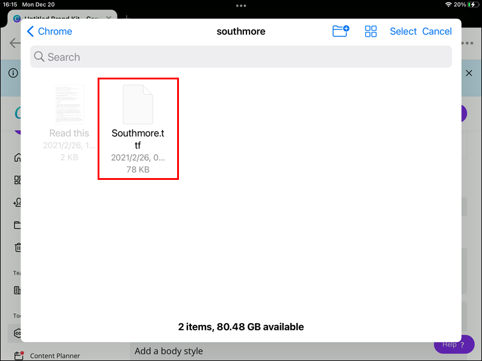This screenshot has height=361, width=482.
Task: Open Content Planner in sidebar
Action: (47, 356)
